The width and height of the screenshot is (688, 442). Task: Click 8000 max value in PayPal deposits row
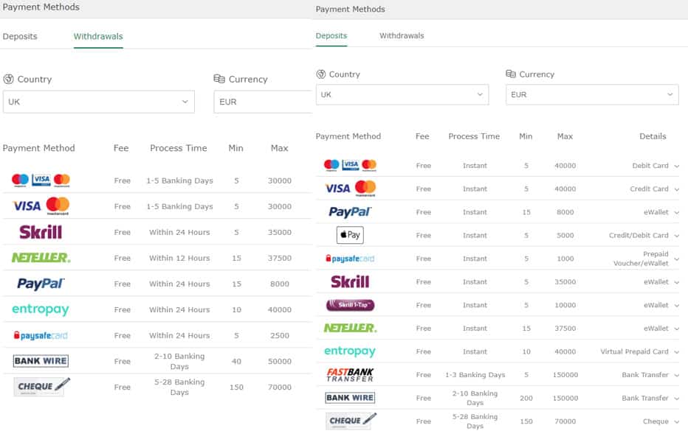point(565,212)
